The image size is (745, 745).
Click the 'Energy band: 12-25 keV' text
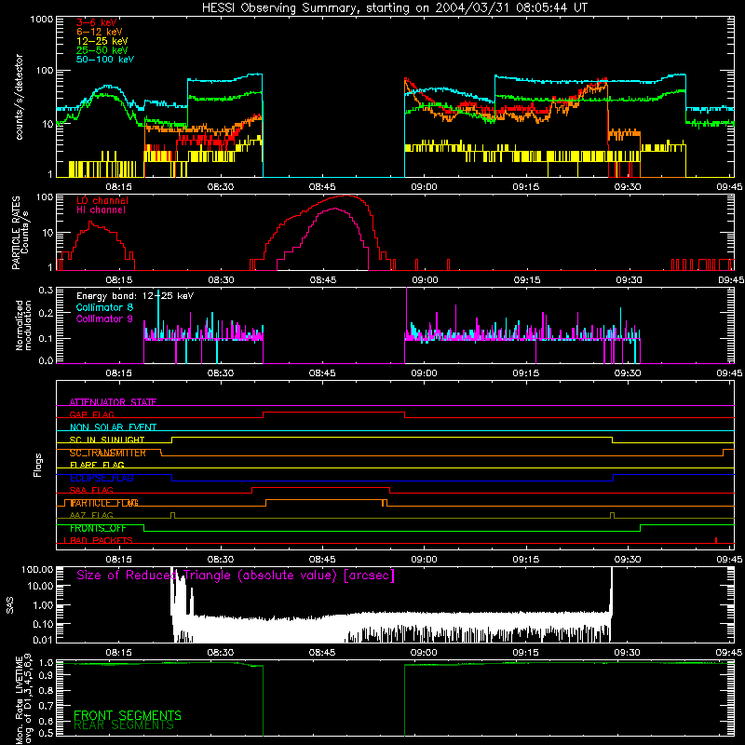135,296
